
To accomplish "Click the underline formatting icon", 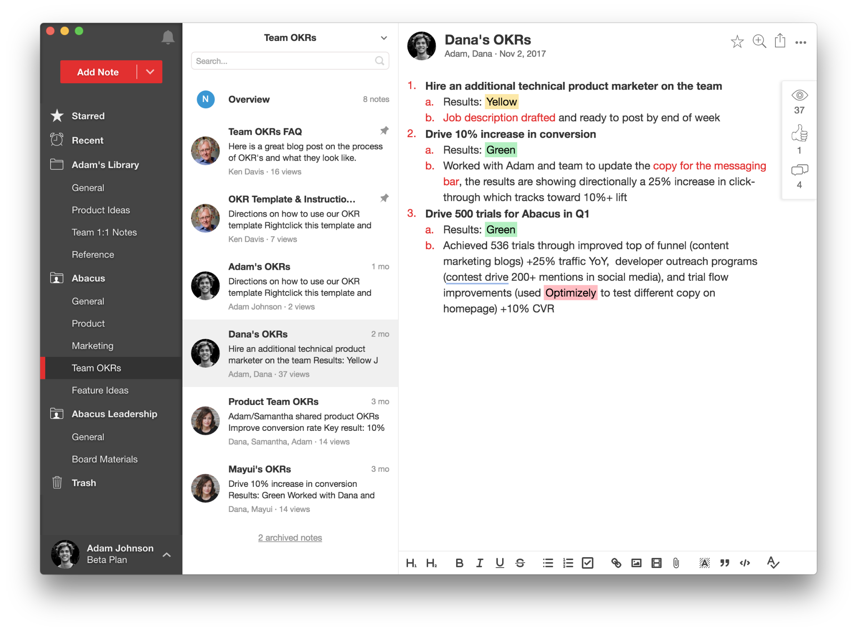I will 502,563.
